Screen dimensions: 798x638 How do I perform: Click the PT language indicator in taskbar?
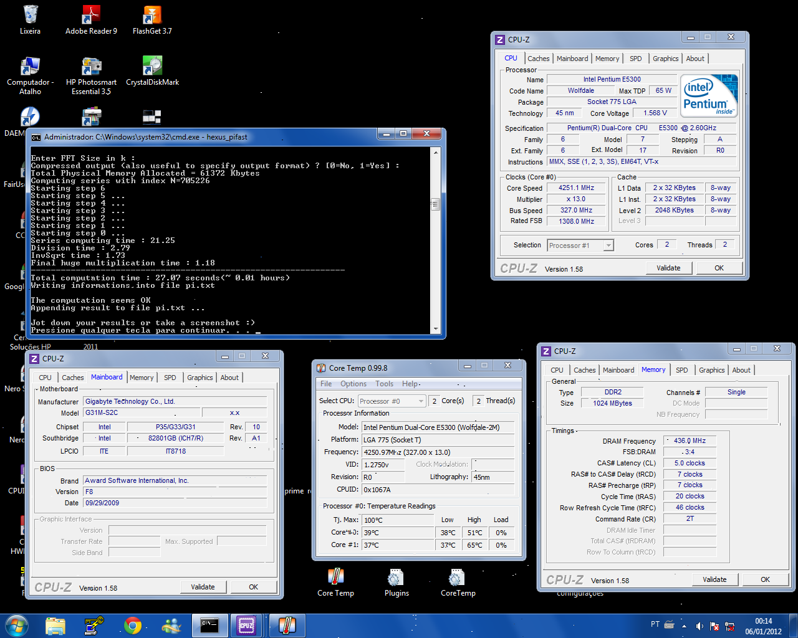point(655,624)
